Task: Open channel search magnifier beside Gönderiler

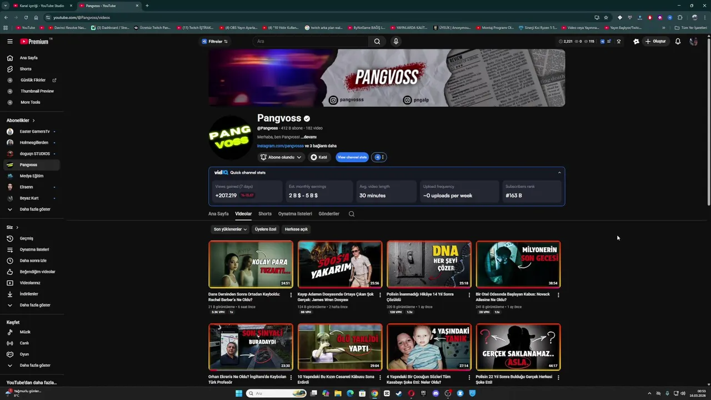Action: coord(352,214)
